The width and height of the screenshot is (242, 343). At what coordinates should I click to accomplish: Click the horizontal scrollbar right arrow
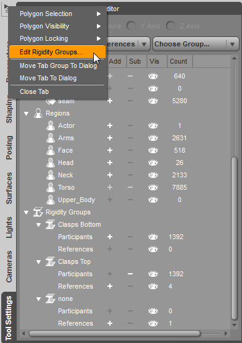[x=226, y=334]
